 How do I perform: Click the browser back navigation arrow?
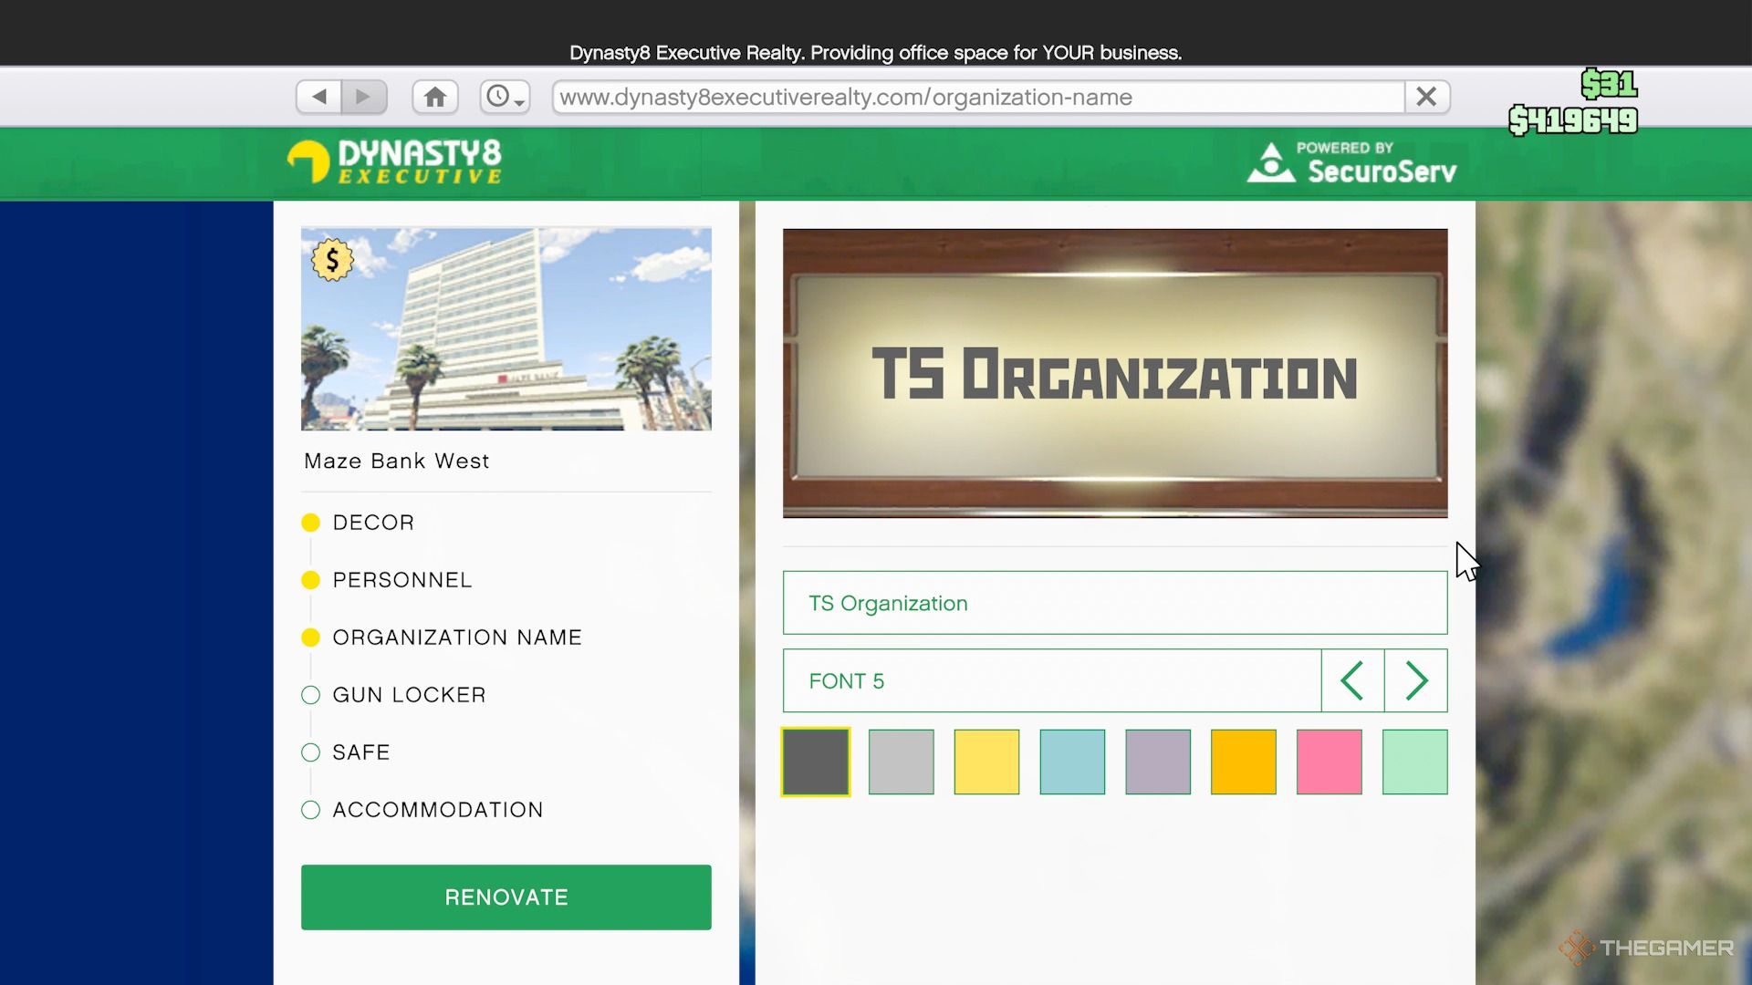pyautogui.click(x=318, y=96)
